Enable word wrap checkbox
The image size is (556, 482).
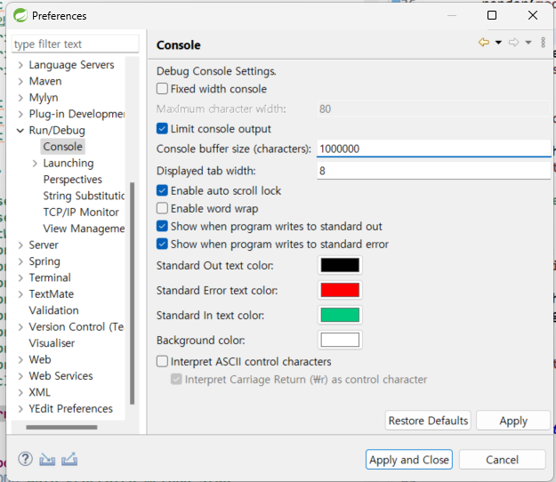click(x=162, y=208)
